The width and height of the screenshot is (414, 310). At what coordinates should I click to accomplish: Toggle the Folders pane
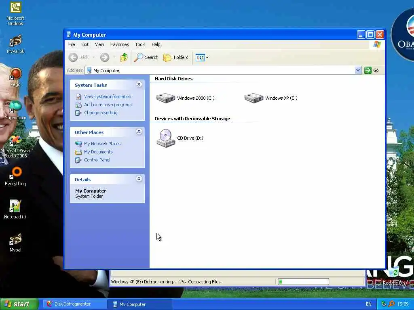coord(175,57)
